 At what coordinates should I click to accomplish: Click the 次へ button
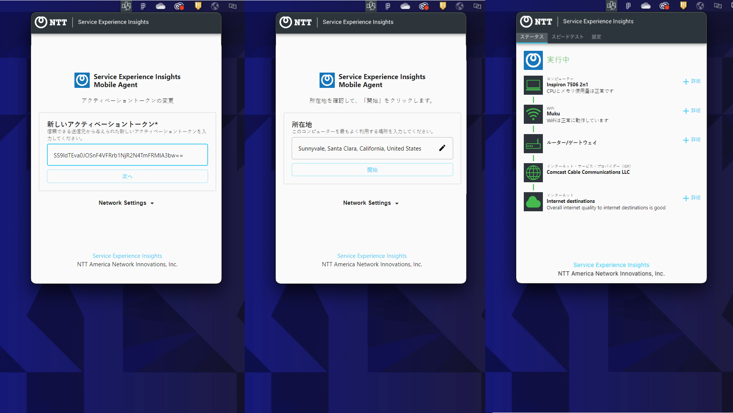(128, 176)
